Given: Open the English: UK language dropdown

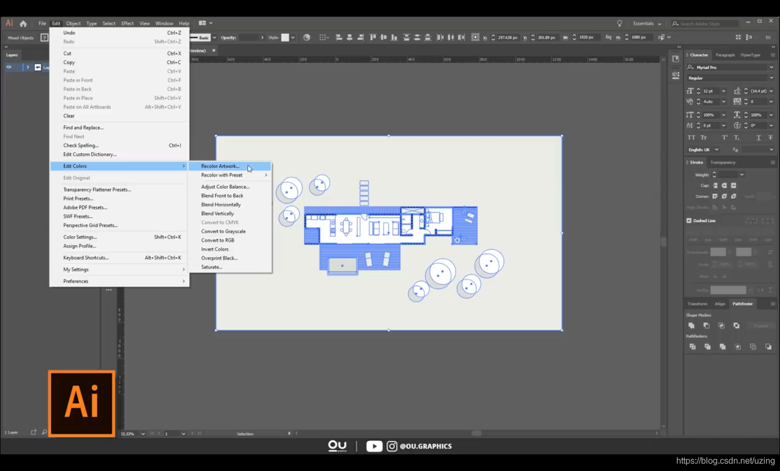Looking at the screenshot, I should (717, 150).
